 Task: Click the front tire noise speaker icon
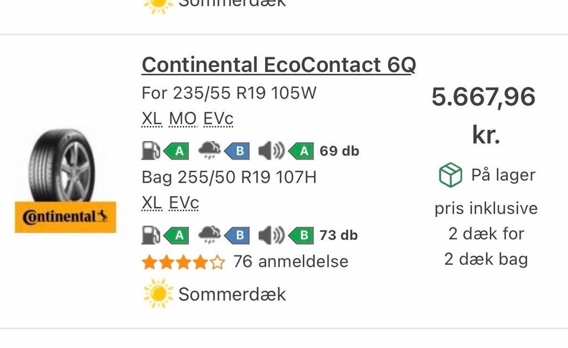(x=271, y=151)
